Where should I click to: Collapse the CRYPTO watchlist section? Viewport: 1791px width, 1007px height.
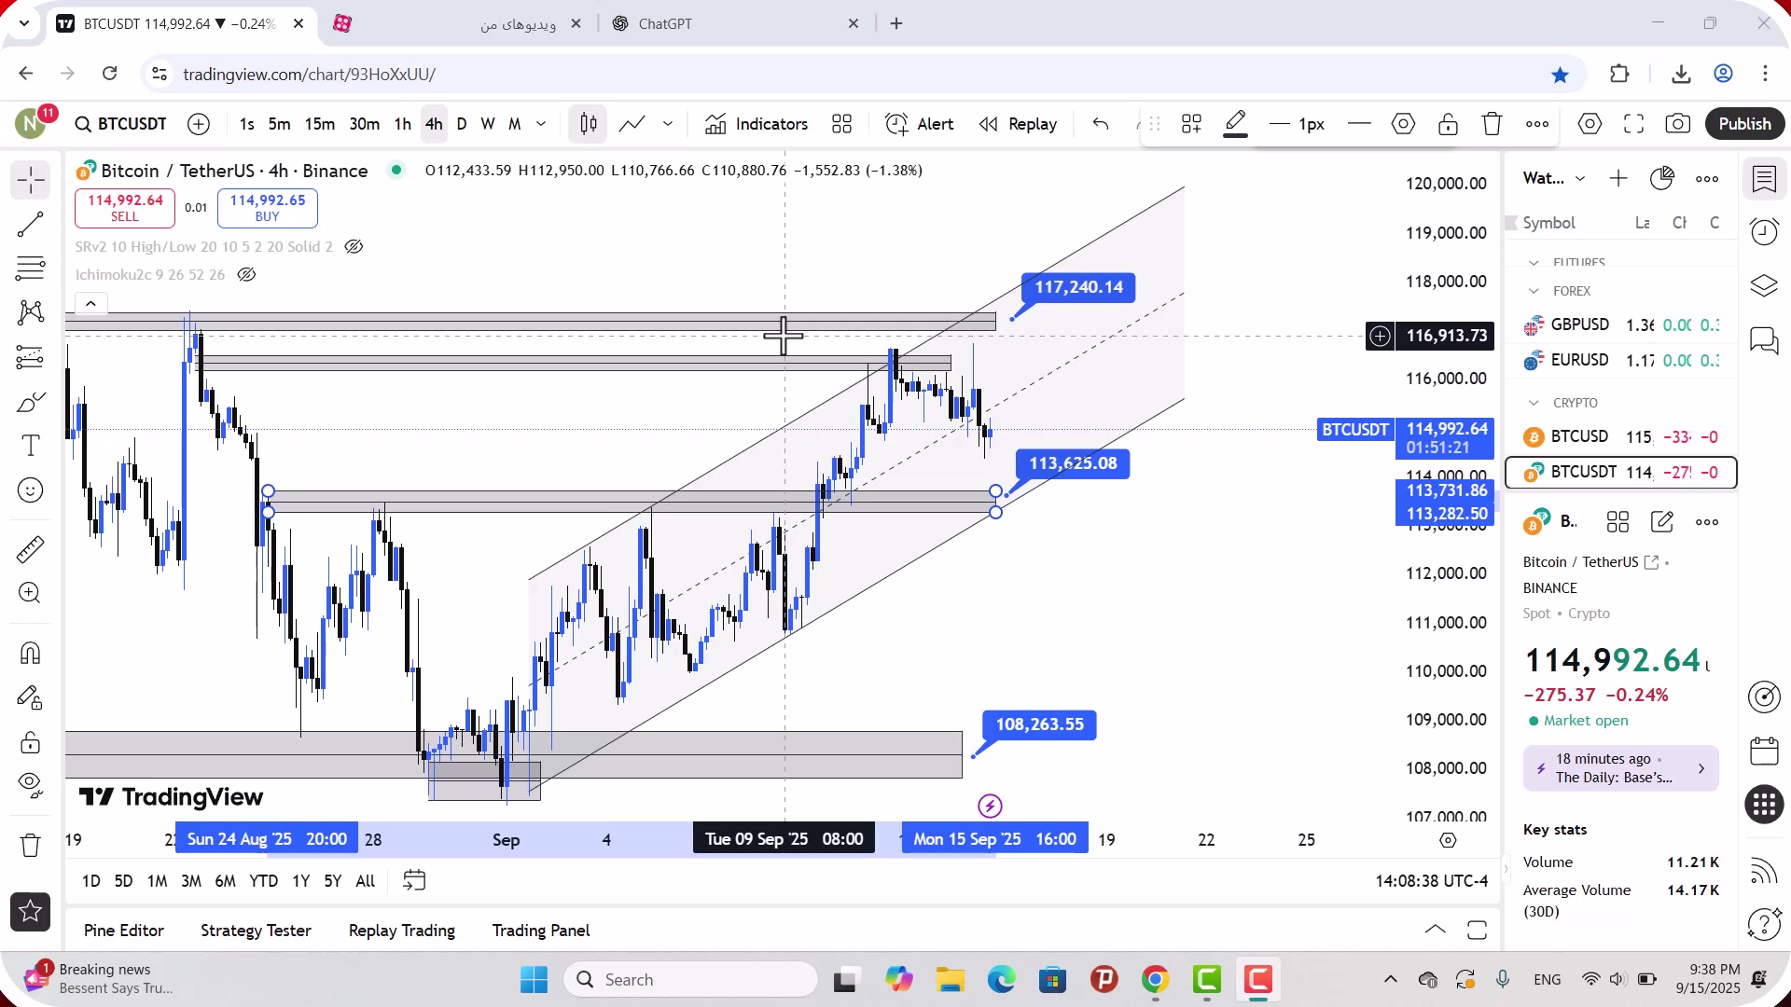1534,404
